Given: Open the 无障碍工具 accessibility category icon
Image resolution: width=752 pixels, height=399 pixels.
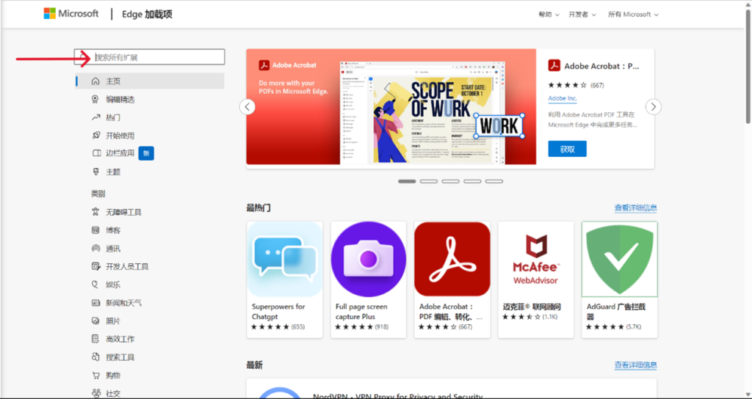Looking at the screenshot, I should (95, 212).
